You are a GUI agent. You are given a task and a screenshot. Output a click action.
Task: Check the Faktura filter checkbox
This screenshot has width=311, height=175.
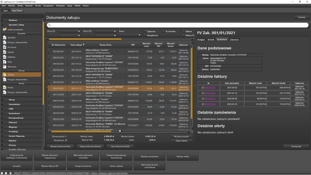(184, 31)
